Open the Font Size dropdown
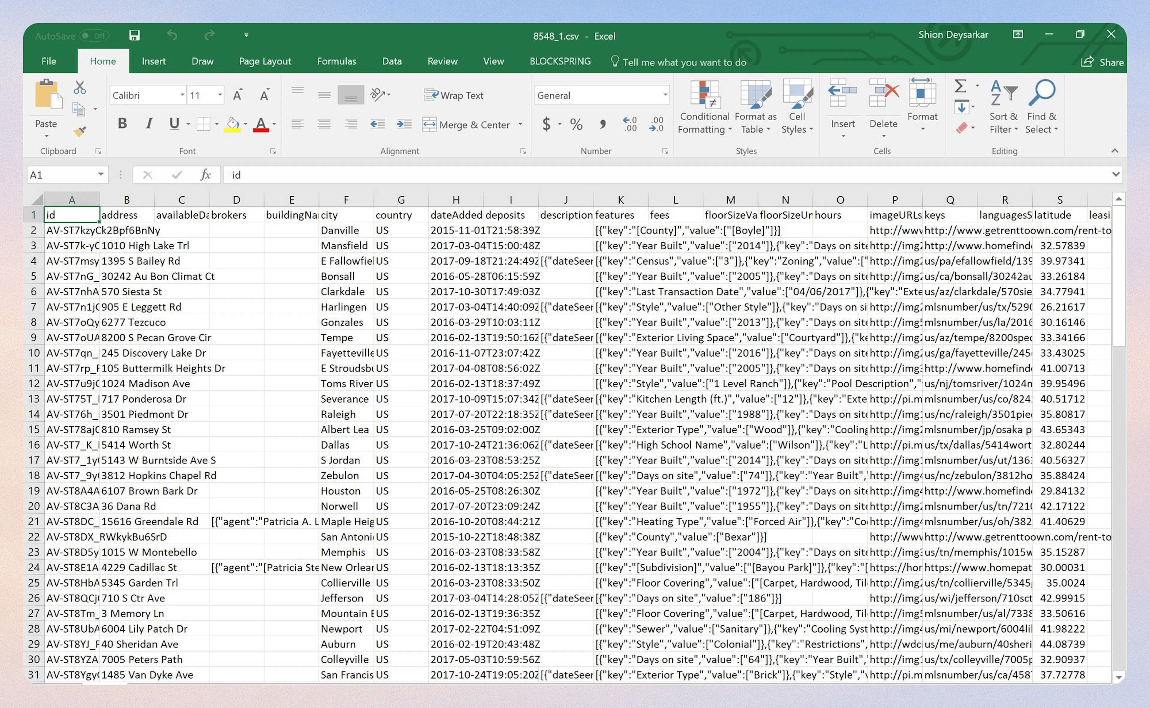The width and height of the screenshot is (1150, 708). coord(219,95)
